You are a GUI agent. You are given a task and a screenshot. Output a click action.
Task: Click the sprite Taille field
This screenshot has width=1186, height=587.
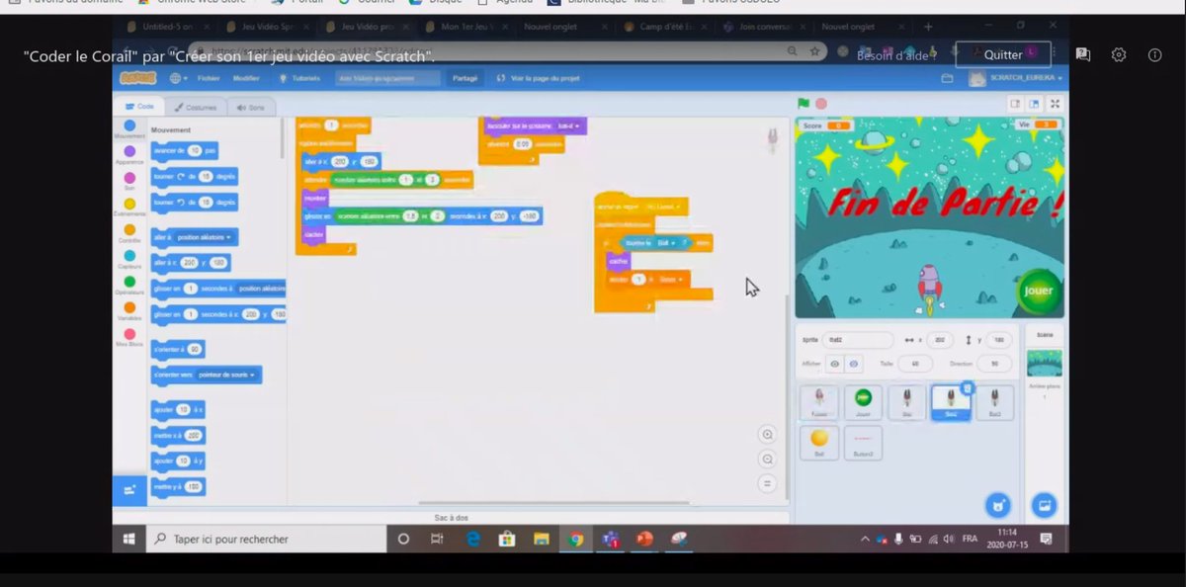click(x=915, y=365)
